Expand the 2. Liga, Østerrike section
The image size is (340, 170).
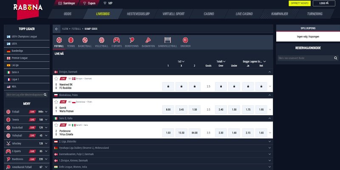(269, 142)
